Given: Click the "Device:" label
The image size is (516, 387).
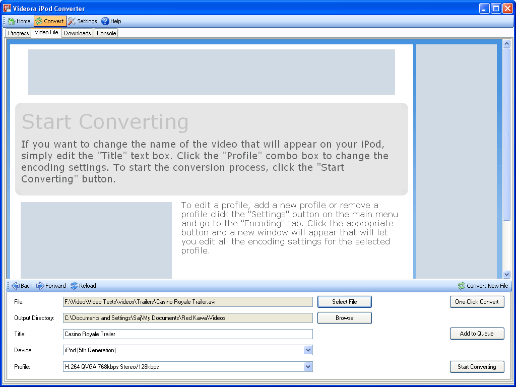Looking at the screenshot, I should coord(23,350).
